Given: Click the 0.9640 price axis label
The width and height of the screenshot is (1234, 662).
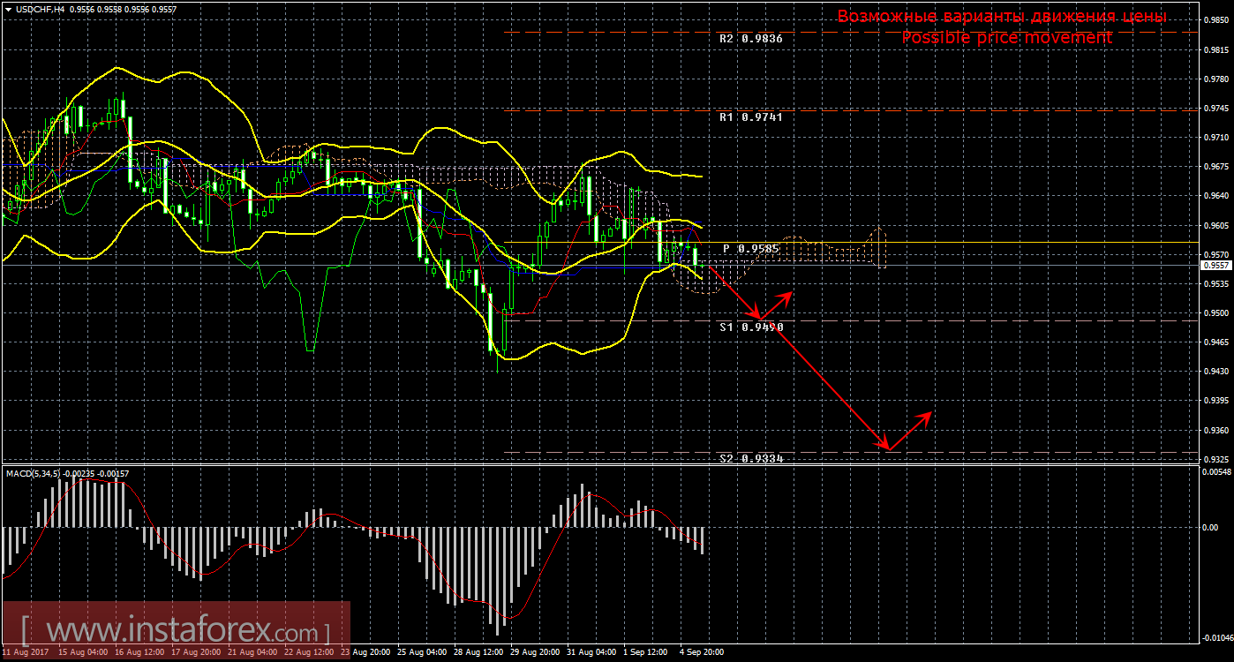Looking at the screenshot, I should [x=1216, y=196].
